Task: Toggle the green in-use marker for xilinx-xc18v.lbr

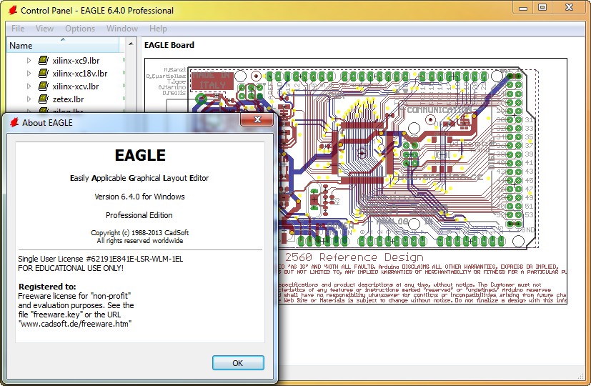Action: click(124, 74)
